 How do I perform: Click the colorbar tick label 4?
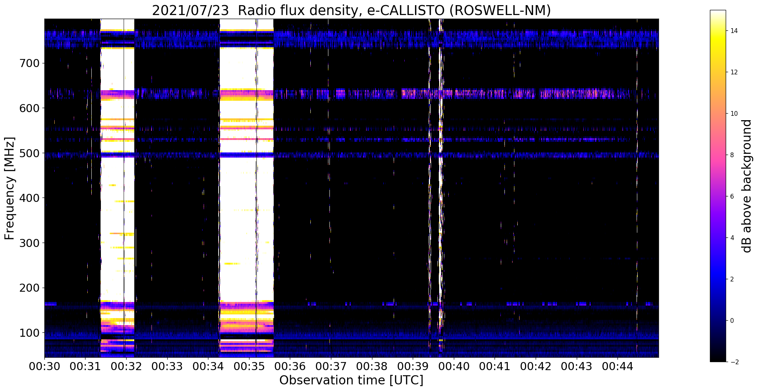pyautogui.click(x=732, y=238)
